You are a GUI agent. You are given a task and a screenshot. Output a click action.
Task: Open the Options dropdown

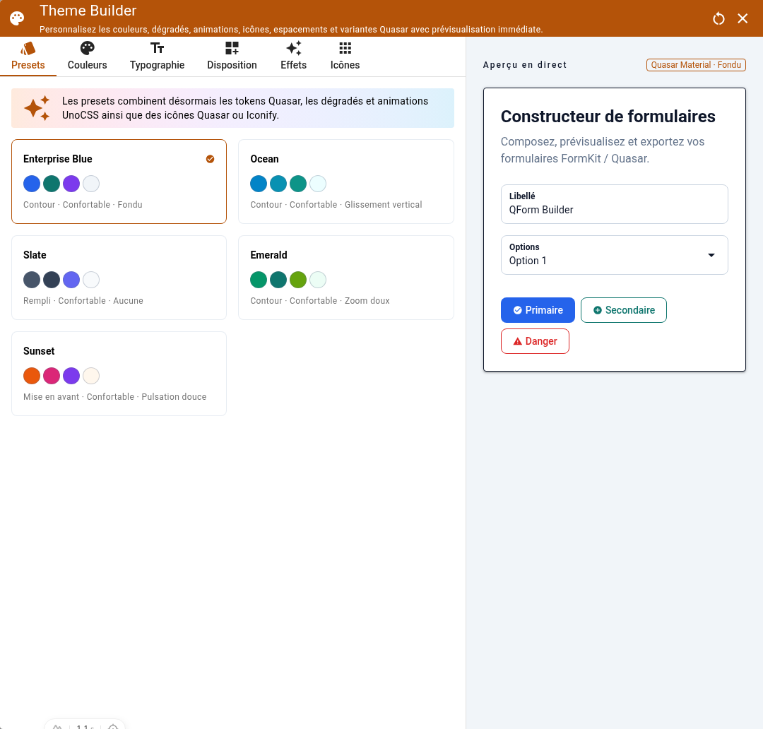tap(614, 255)
